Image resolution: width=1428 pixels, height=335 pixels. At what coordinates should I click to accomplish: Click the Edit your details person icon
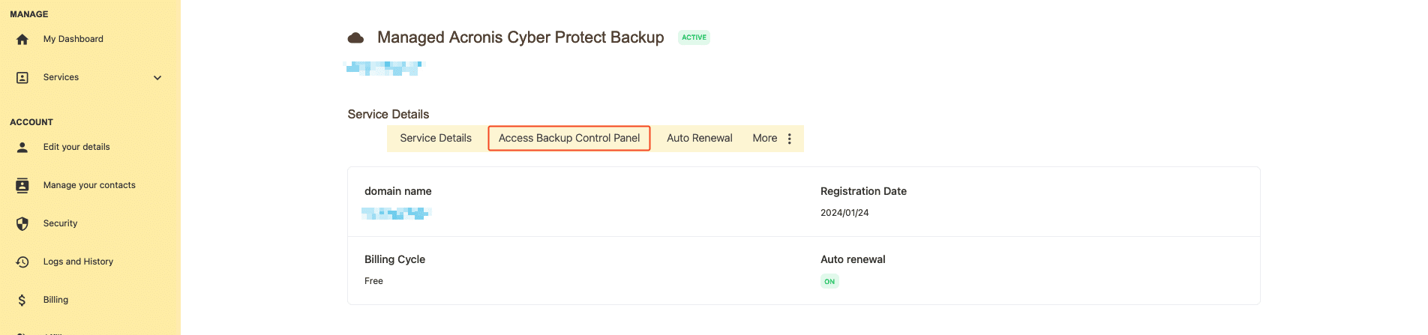click(22, 147)
